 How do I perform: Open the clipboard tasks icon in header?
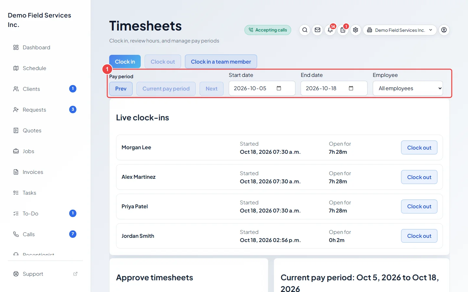tap(343, 30)
